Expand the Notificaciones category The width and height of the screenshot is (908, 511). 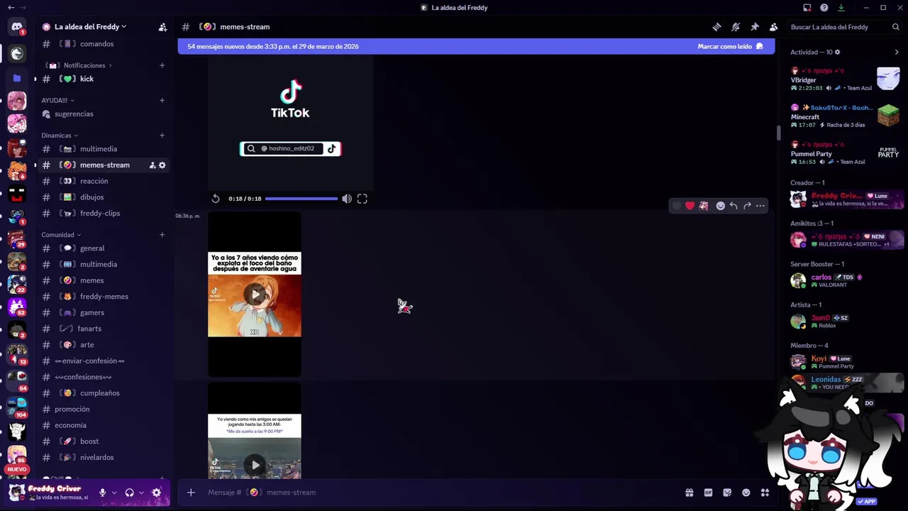(x=79, y=65)
